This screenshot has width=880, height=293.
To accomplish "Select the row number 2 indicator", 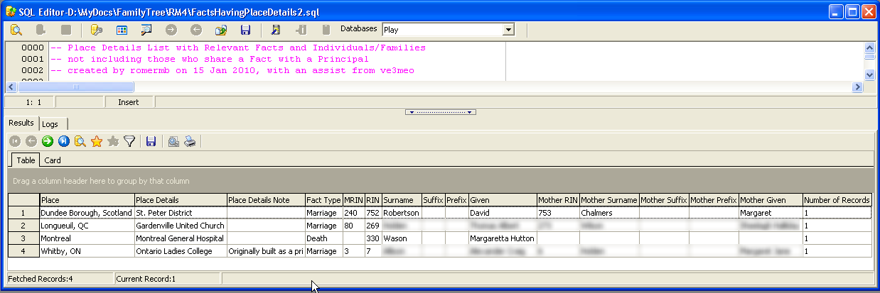I will [x=24, y=226].
